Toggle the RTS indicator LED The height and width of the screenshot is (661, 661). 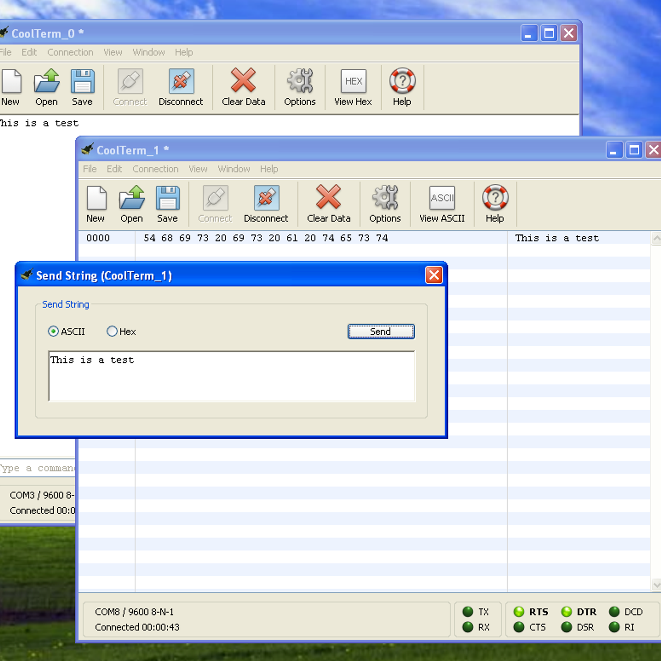point(519,611)
